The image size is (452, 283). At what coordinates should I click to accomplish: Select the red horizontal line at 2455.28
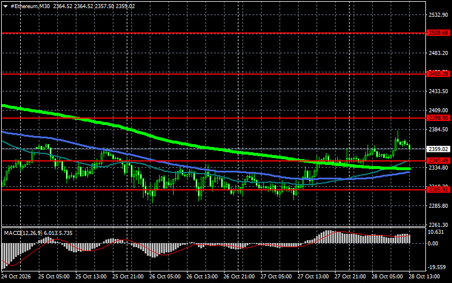click(214, 74)
